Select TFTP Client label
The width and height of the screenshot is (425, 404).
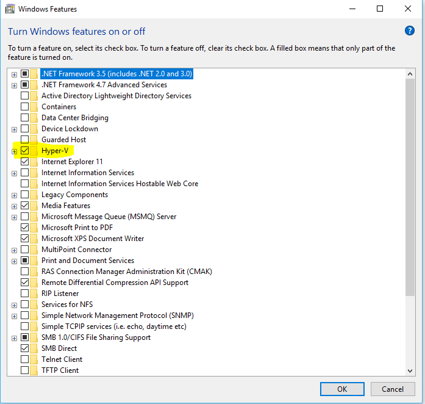pyautogui.click(x=60, y=370)
